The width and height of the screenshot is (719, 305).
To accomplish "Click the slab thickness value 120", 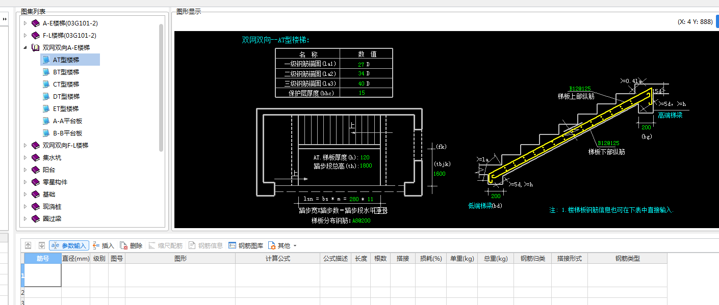I will [365, 158].
